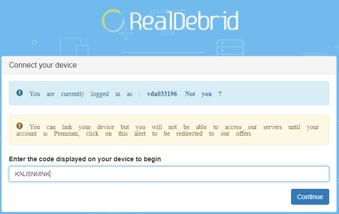The image size is (339, 214).
Task: Click the yellow warning alert icon
Action: (x=20, y=126)
